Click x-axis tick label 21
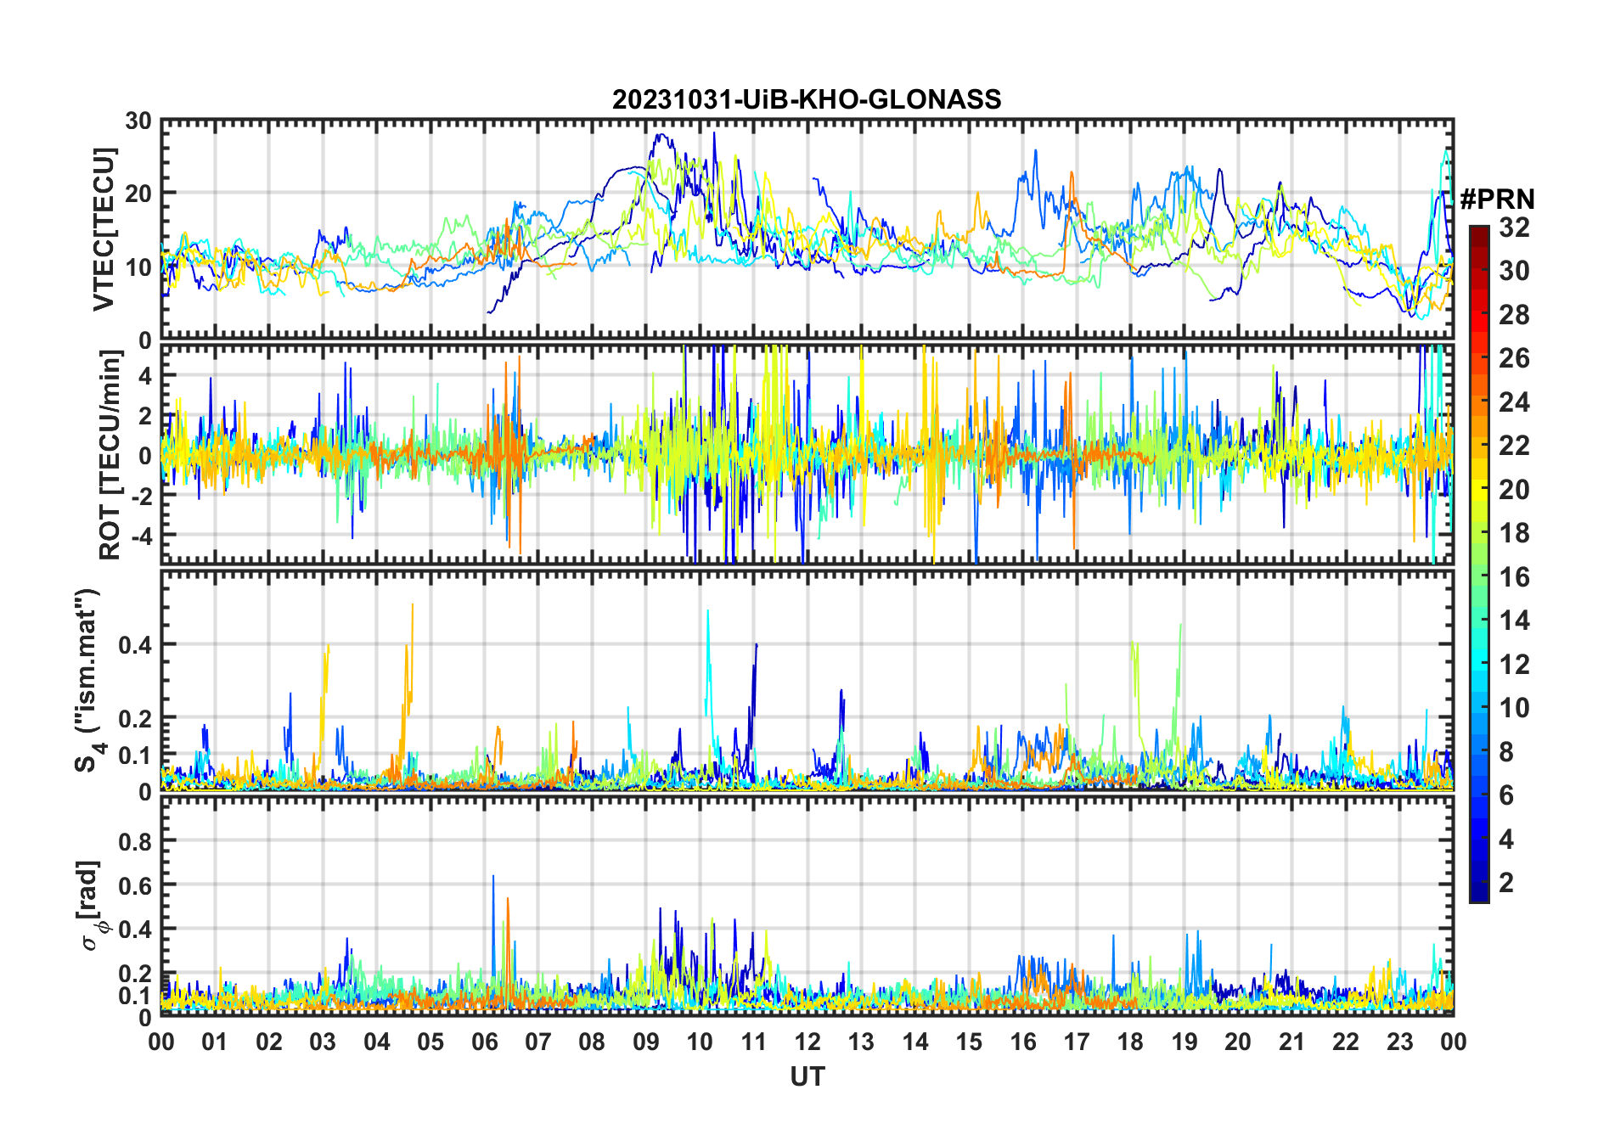1615x1129 pixels. point(1291,1042)
